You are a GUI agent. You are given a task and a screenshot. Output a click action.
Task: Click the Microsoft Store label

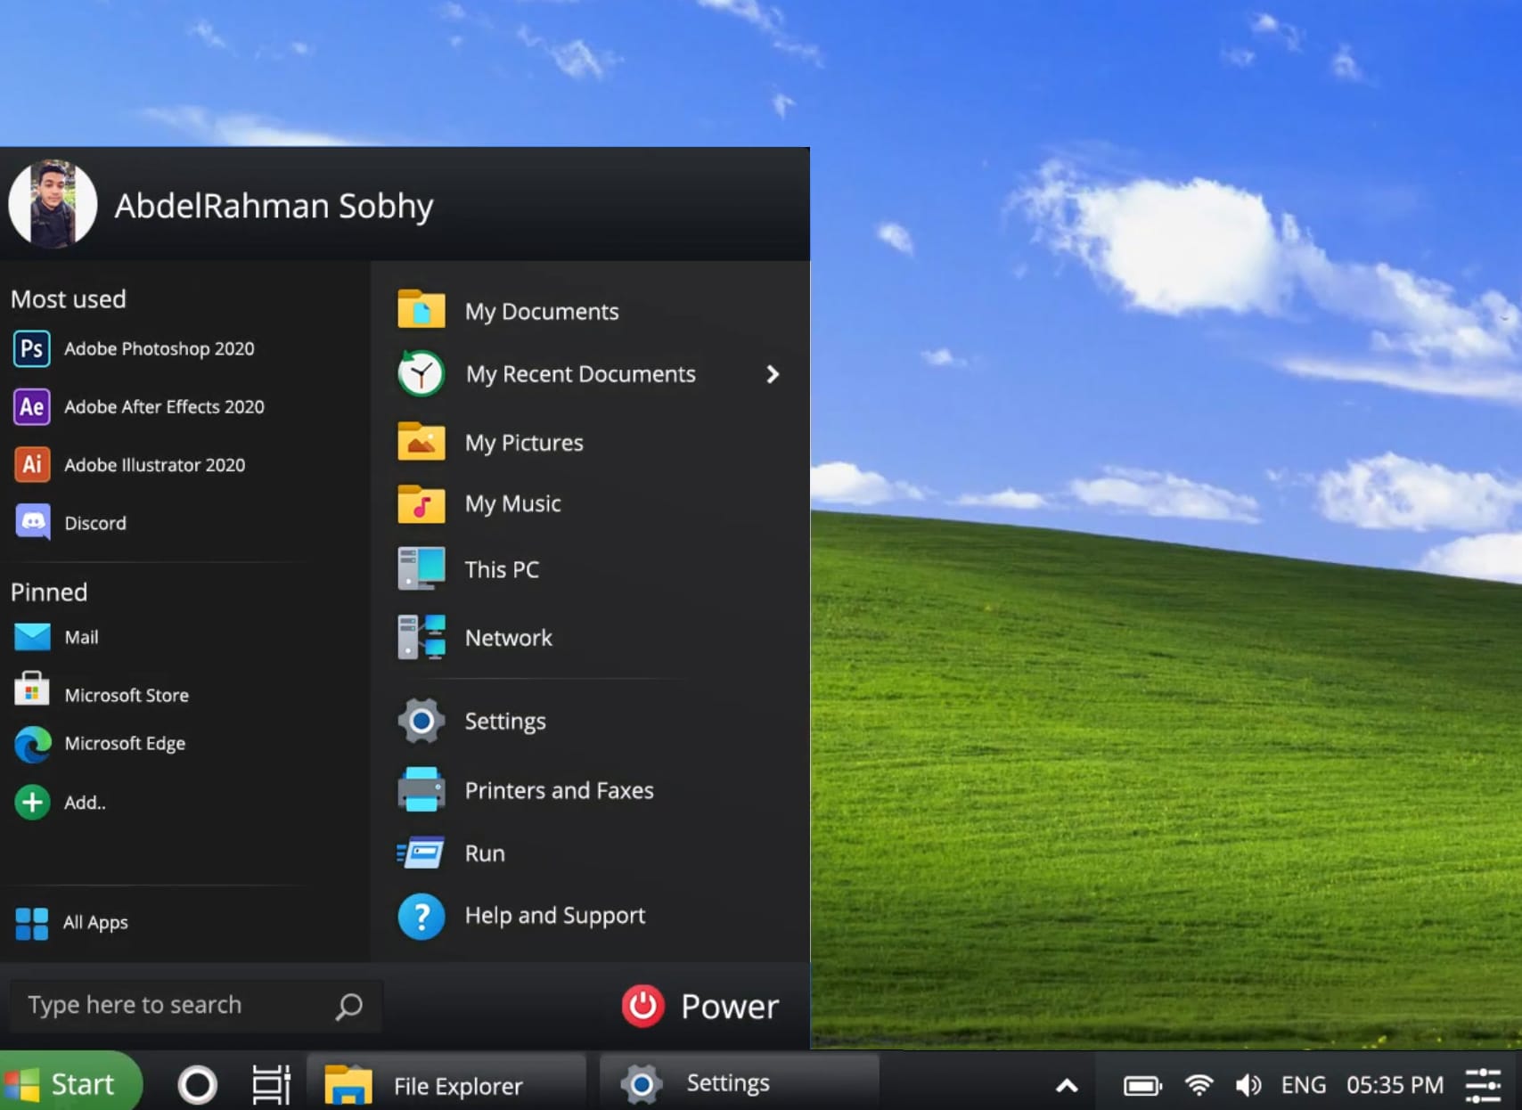coord(127,695)
